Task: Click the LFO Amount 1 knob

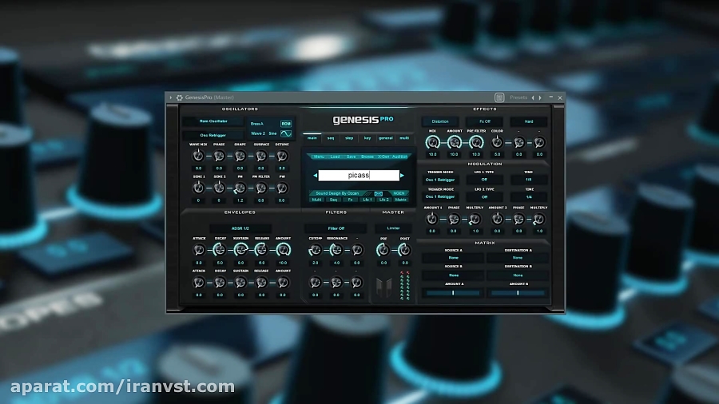Action: (x=432, y=220)
